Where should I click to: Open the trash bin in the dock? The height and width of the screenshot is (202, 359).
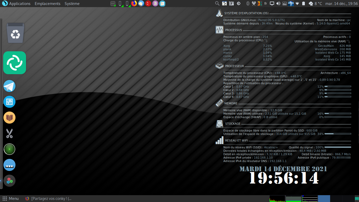coord(15,33)
